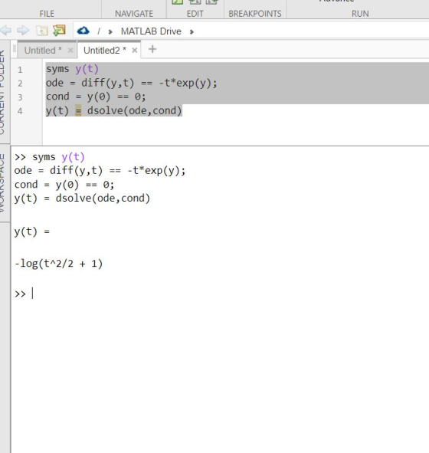Click editor line 'cond = y(0) == 0;'
429x453 pixels.
[96, 97]
